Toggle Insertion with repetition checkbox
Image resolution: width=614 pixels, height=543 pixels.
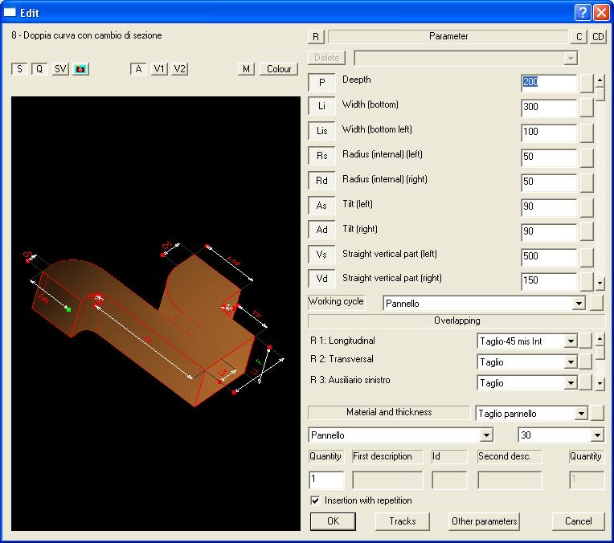(x=315, y=500)
